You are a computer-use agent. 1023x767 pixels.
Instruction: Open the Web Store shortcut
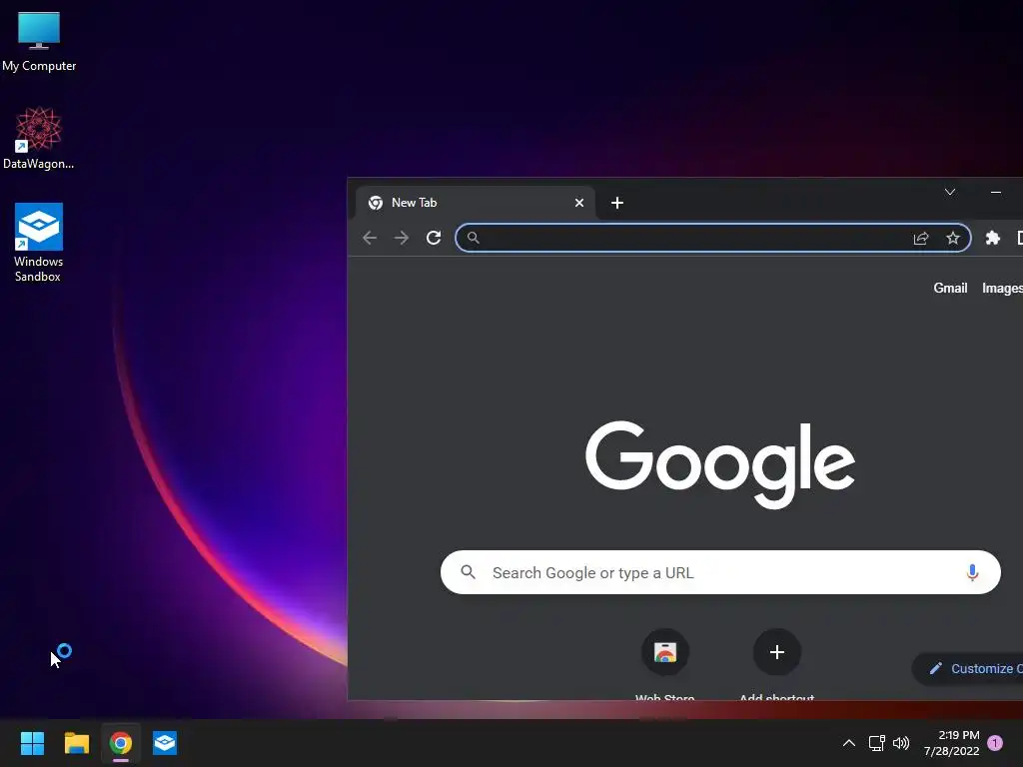click(x=664, y=664)
